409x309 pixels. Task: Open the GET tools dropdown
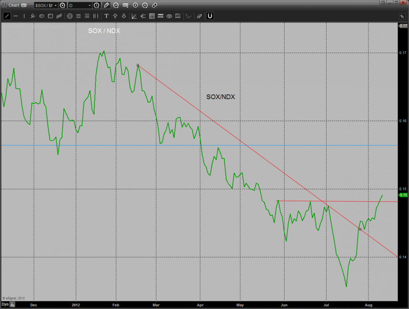[x=125, y=5]
